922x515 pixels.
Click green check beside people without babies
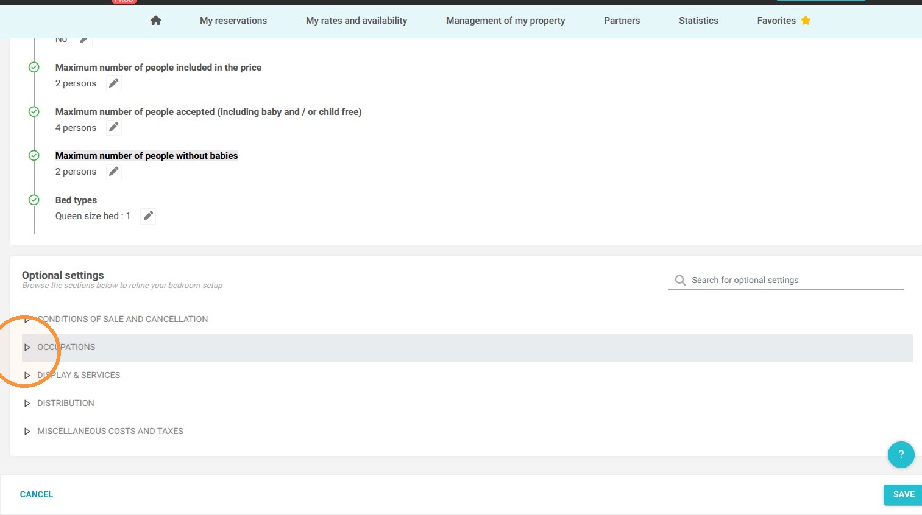coord(34,155)
